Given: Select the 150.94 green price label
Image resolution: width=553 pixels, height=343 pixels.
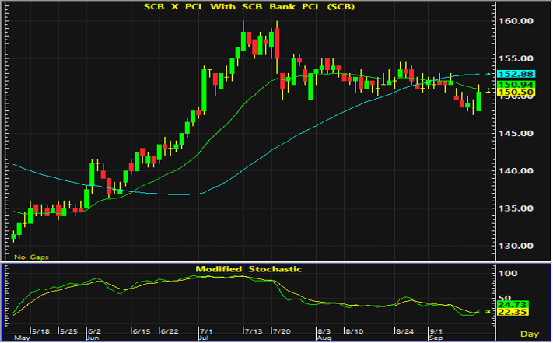Looking at the screenshot, I should pyautogui.click(x=516, y=84).
